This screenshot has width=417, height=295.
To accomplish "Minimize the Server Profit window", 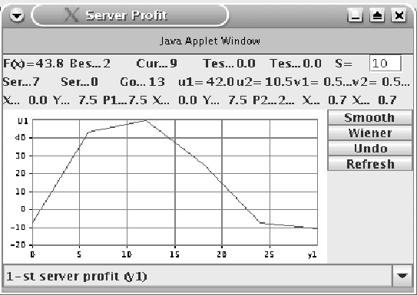I will 356,15.
